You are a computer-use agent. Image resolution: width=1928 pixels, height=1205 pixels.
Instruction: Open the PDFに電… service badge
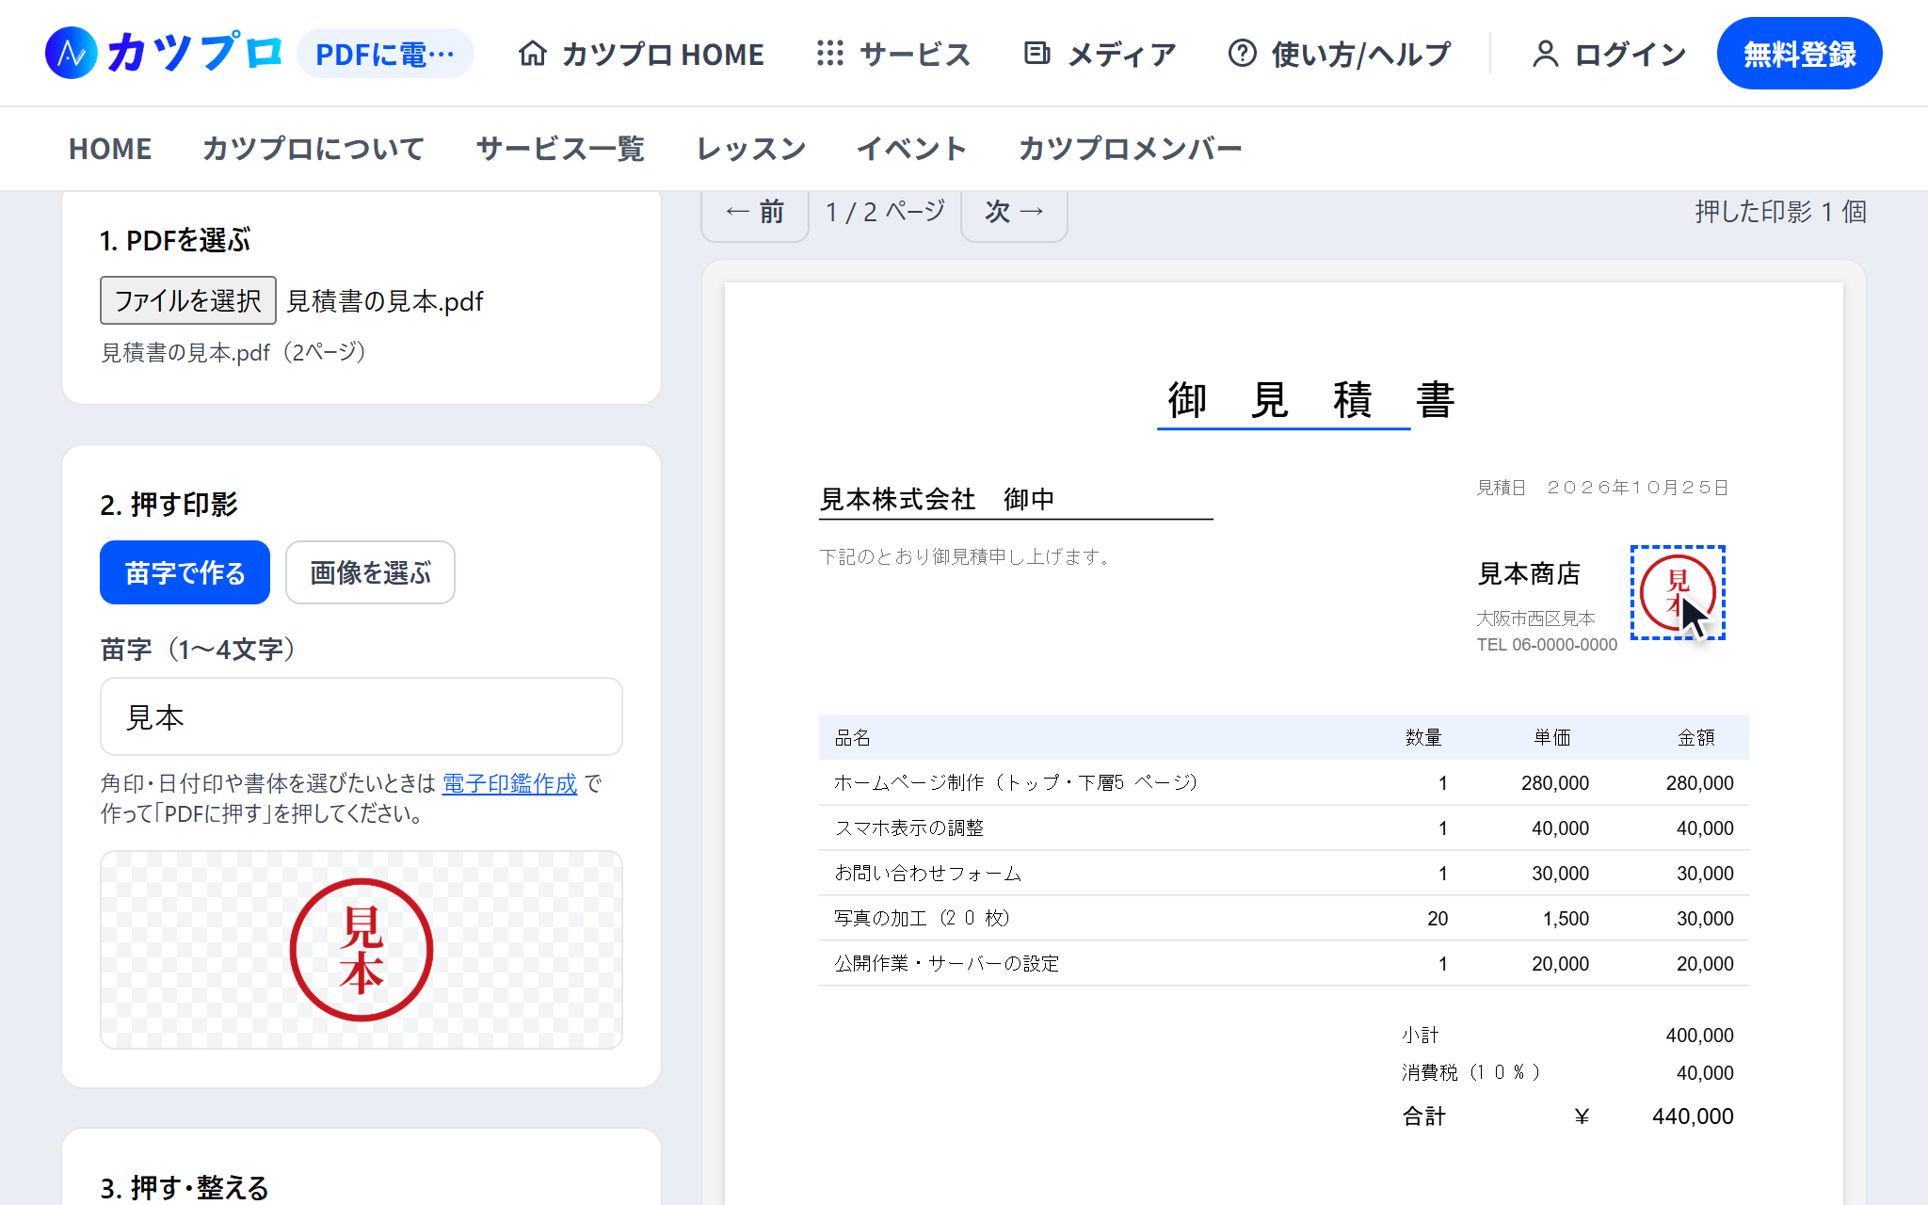[385, 54]
